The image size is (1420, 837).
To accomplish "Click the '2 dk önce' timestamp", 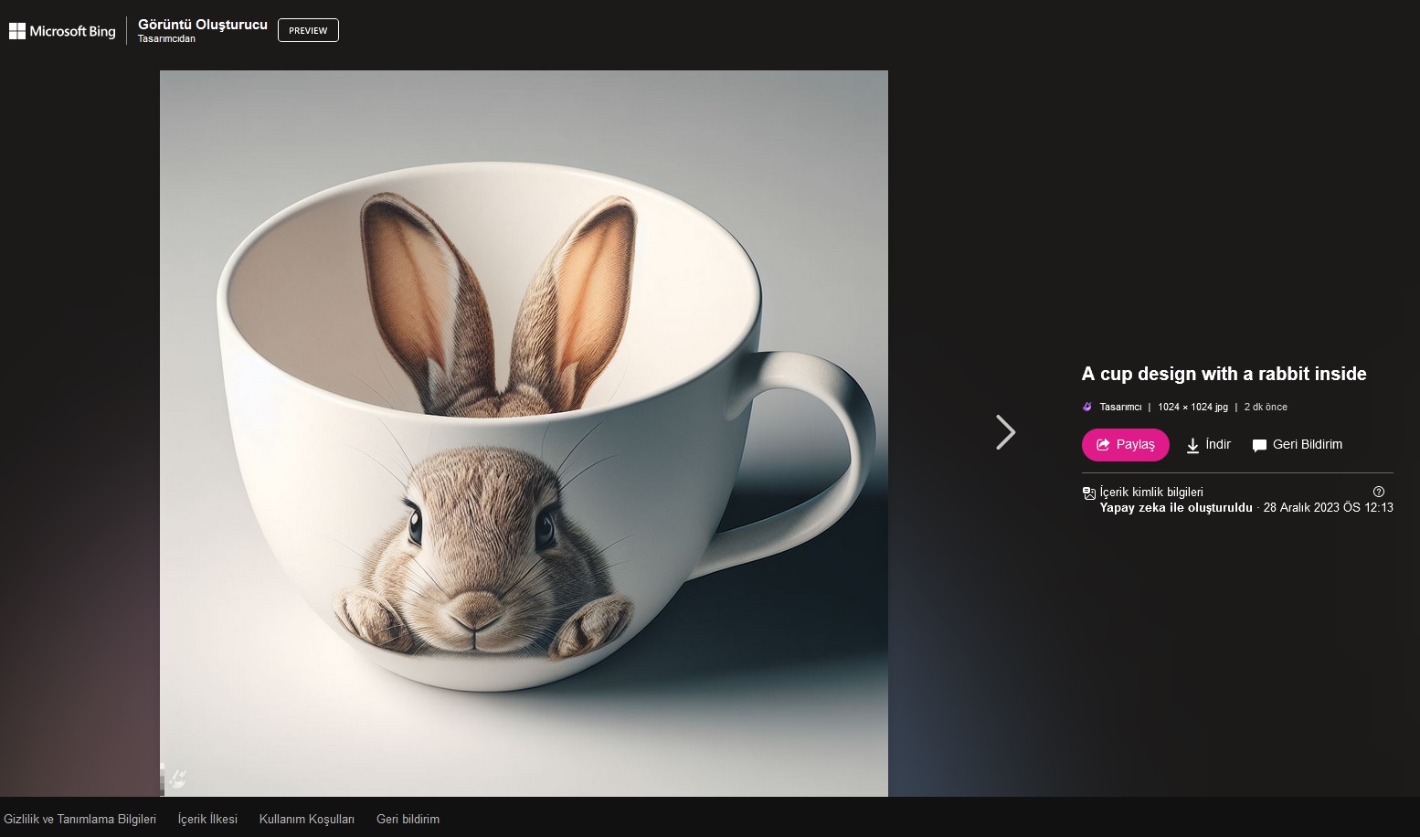I will pyautogui.click(x=1266, y=408).
